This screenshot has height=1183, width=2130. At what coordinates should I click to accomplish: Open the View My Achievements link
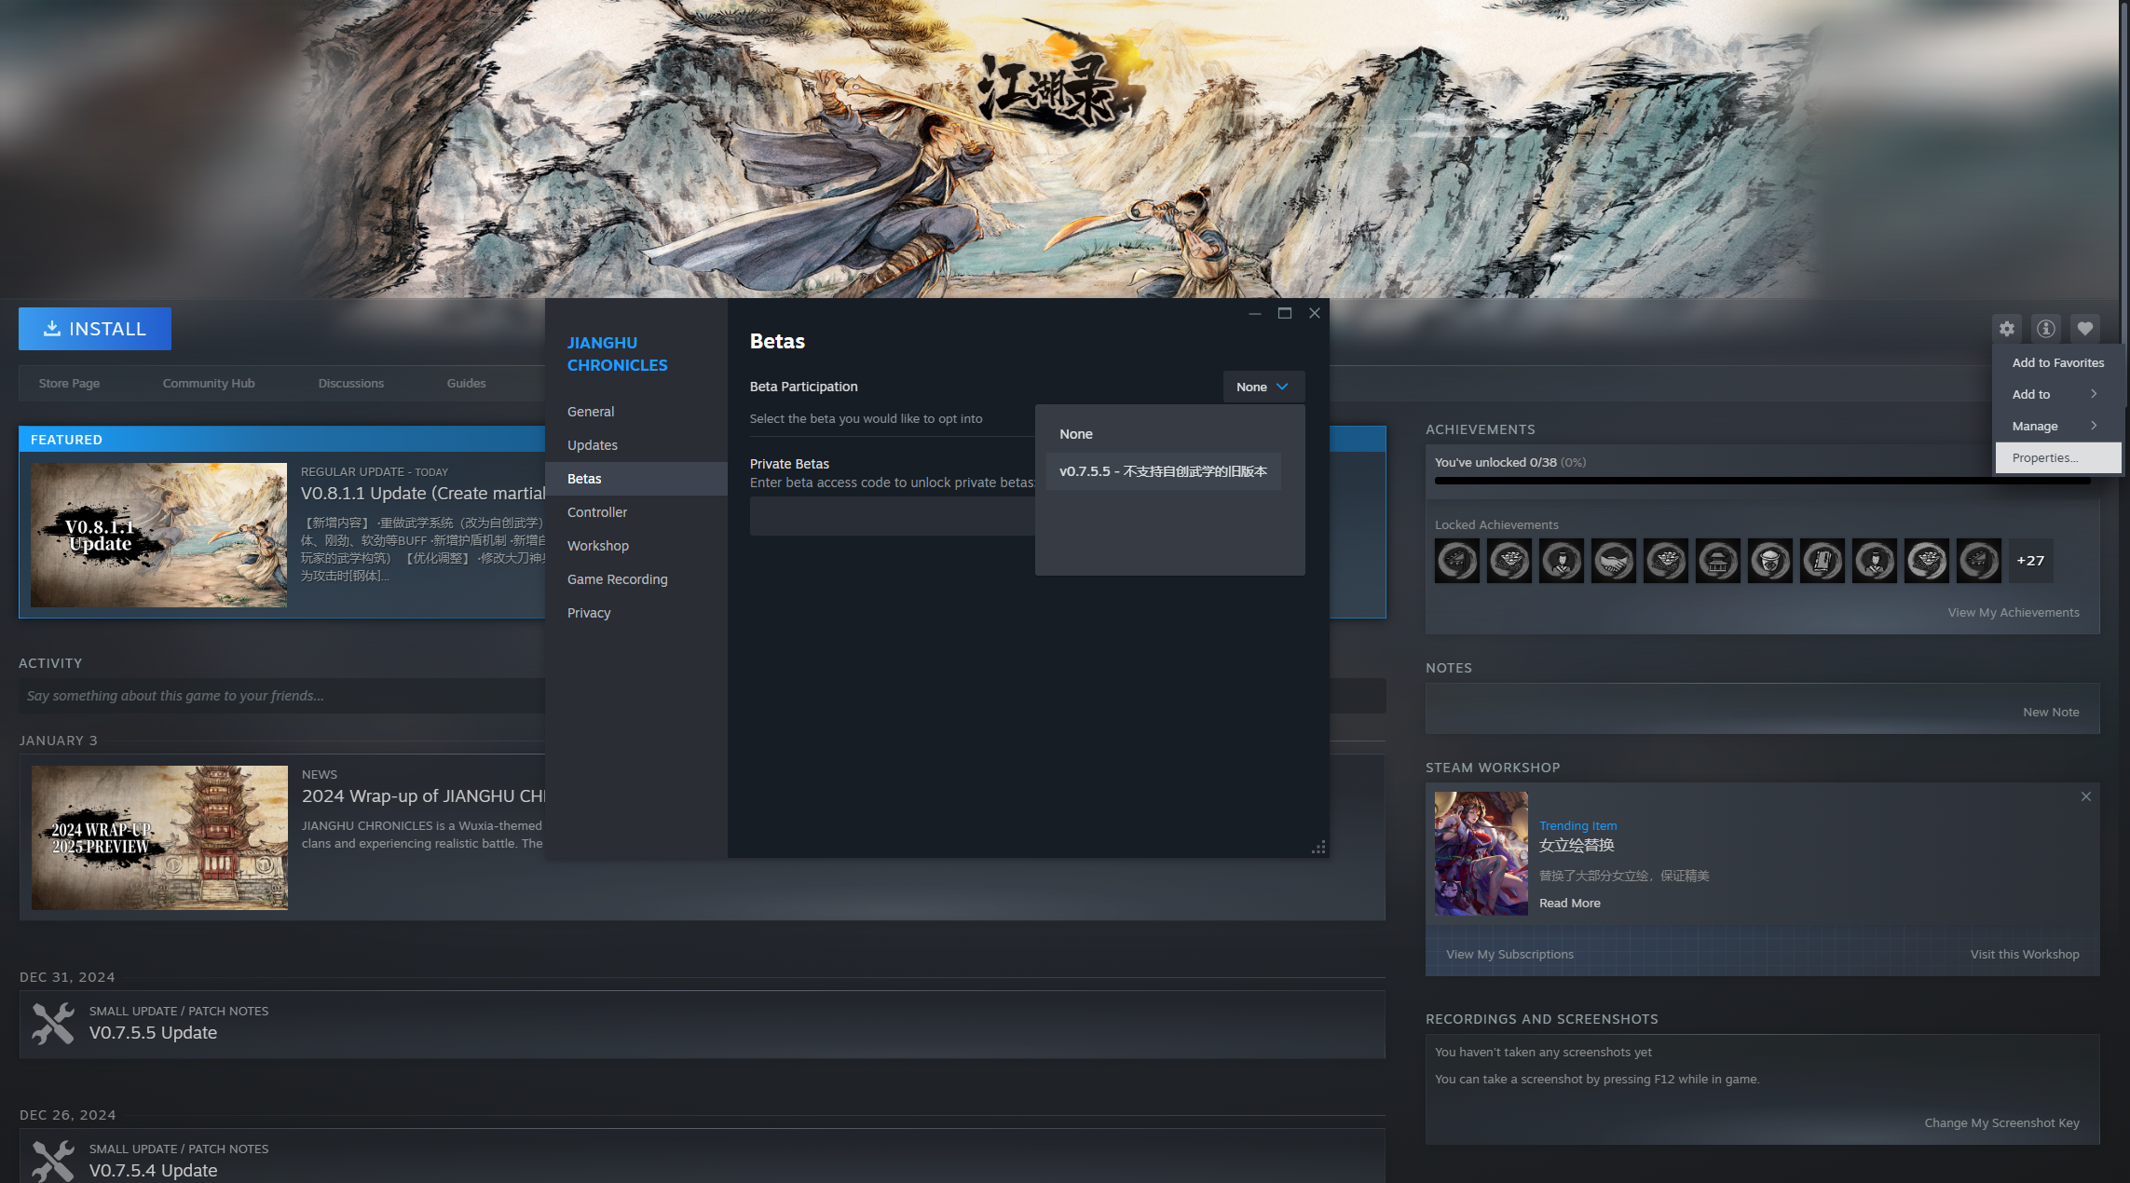coord(2013,612)
